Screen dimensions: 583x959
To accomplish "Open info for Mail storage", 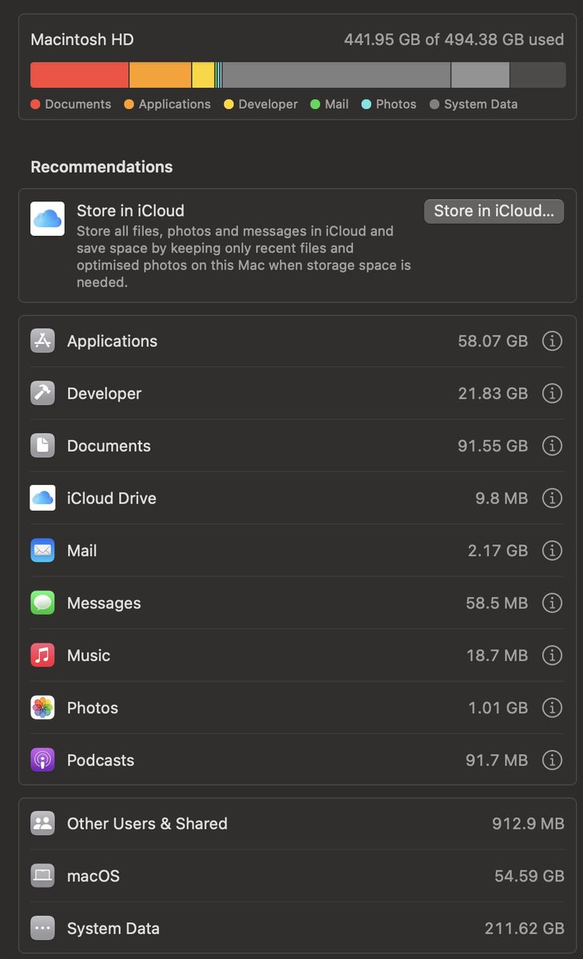I will [552, 551].
